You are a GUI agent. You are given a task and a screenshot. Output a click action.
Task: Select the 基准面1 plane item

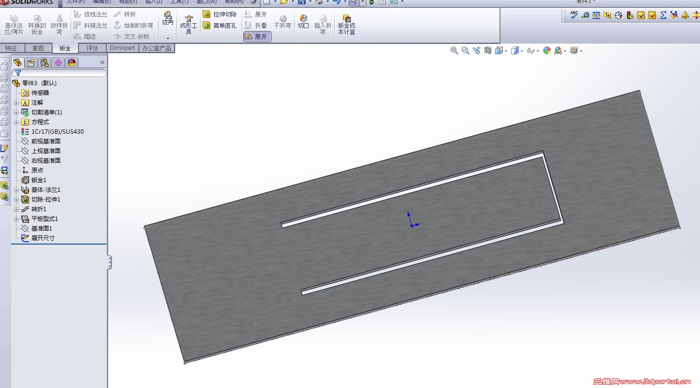[37, 229]
